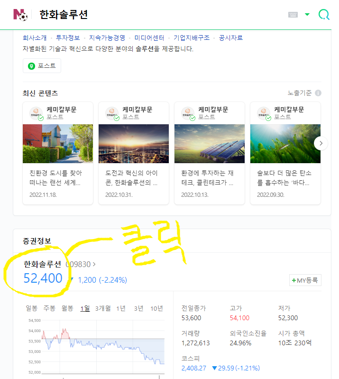Click the 외국인소진율 value 24.96%
The image size is (339, 379).
[240, 343]
